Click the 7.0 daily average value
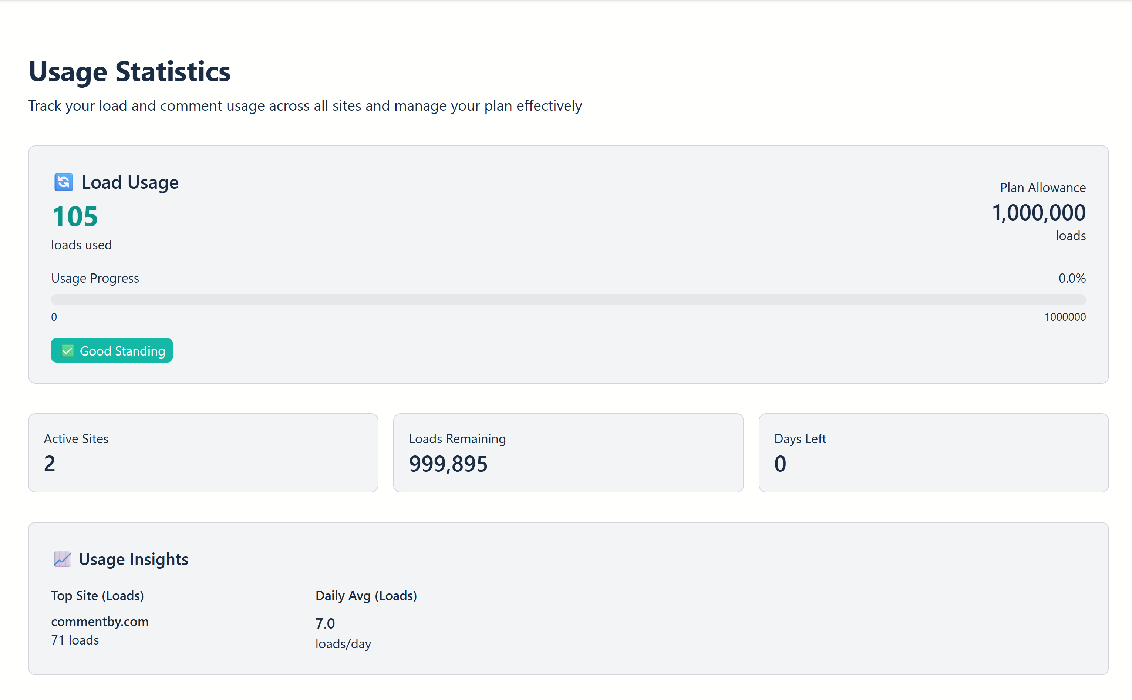 325,623
